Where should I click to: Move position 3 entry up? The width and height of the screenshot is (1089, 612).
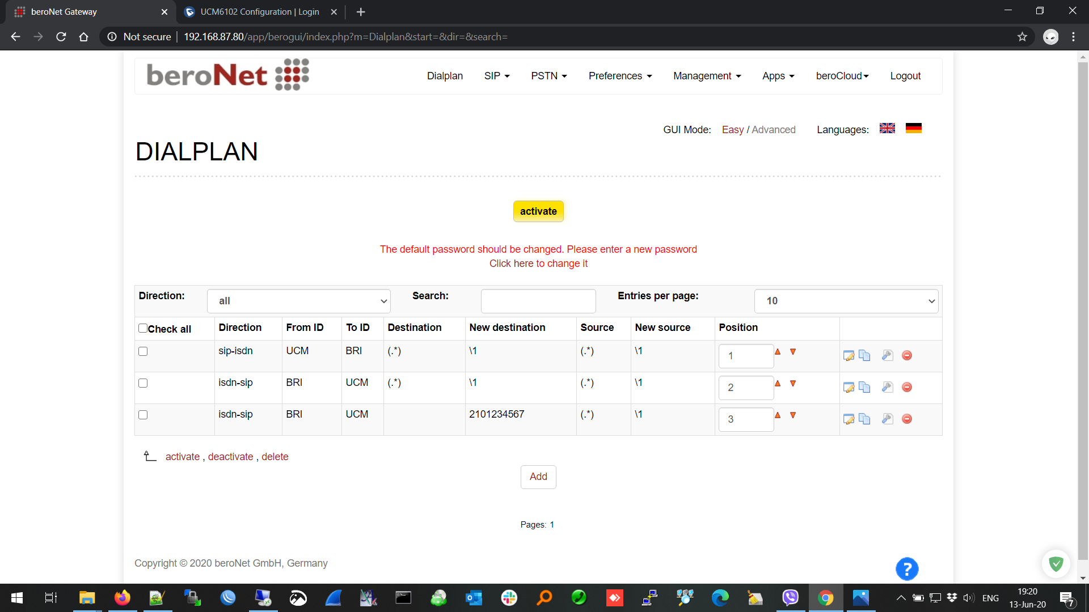coord(778,415)
